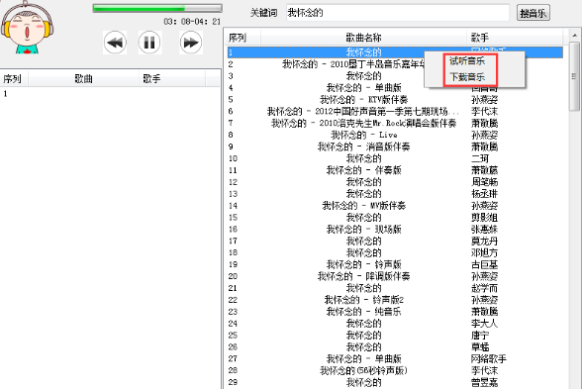Screen dimensions: 582x389
Task: Select row 6 2012中国好声音 song
Action: click(395, 111)
